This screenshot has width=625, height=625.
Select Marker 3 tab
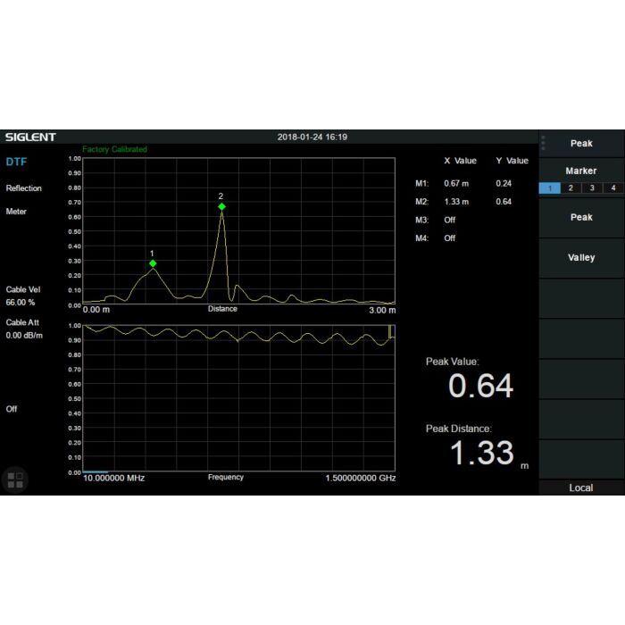click(592, 188)
